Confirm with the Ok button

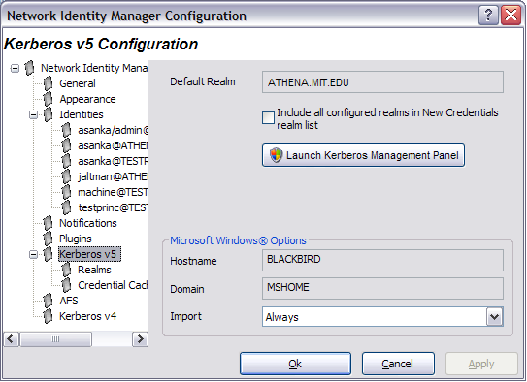pos(295,364)
